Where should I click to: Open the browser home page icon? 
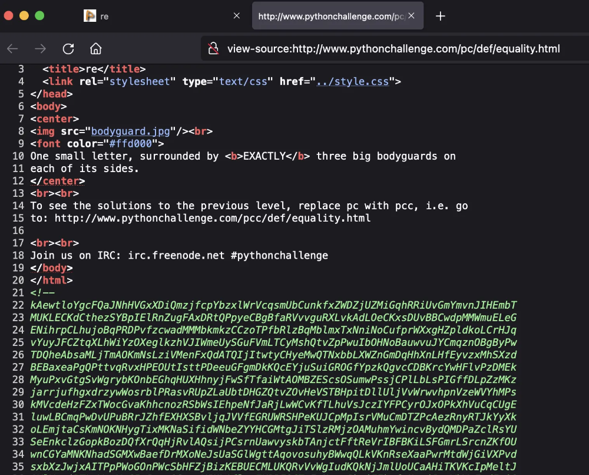point(95,49)
